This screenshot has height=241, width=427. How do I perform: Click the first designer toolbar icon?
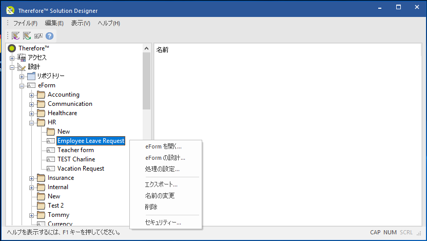tap(15, 36)
